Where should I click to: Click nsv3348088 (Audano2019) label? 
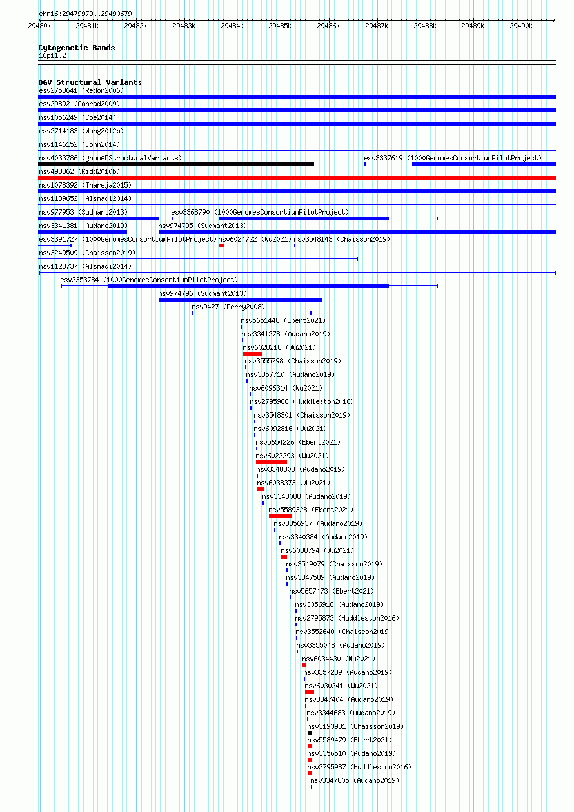pos(306,496)
